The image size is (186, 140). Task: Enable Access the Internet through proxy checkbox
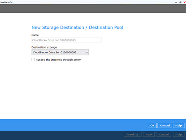[33, 60]
